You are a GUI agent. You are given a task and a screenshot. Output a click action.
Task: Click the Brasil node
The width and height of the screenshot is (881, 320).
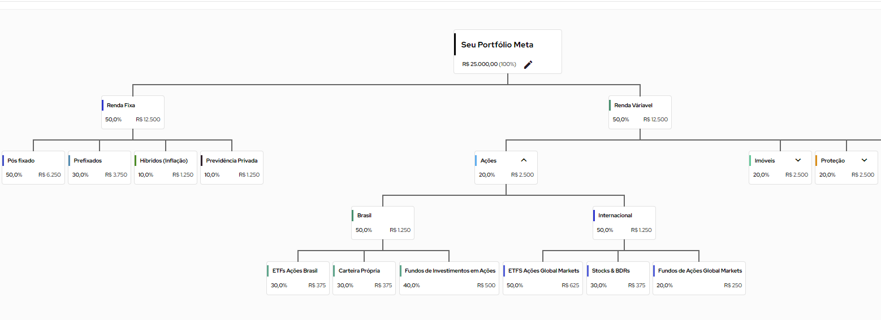point(383,222)
